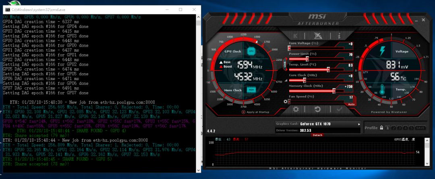Open the fan speed gear icon
This screenshot has width=435, height=179.
[286, 101]
